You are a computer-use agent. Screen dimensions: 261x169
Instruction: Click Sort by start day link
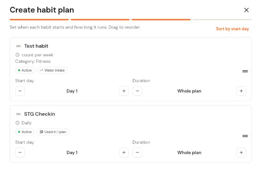point(232,29)
